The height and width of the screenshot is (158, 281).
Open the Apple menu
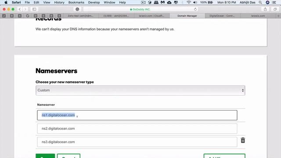coord(6,3)
